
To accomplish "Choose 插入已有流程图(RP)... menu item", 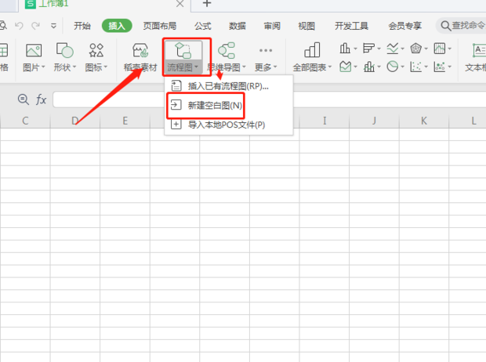I will pyautogui.click(x=229, y=86).
